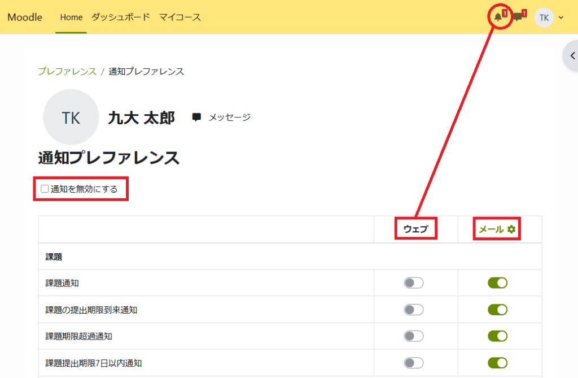The height and width of the screenshot is (378, 578).
Task: Click the Moodle site logo text
Action: pos(25,18)
